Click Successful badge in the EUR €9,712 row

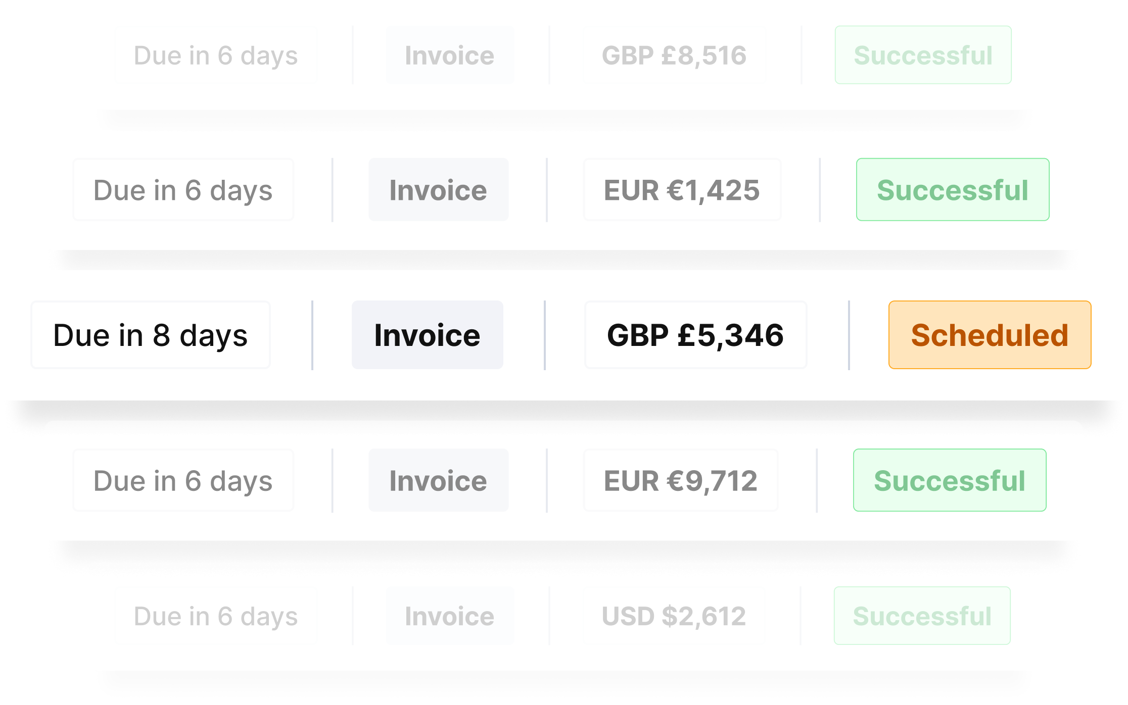pyautogui.click(x=950, y=480)
